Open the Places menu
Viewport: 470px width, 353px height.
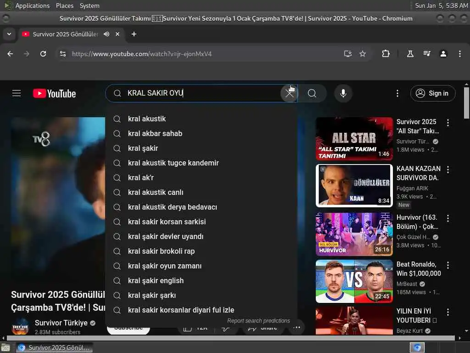65,6
